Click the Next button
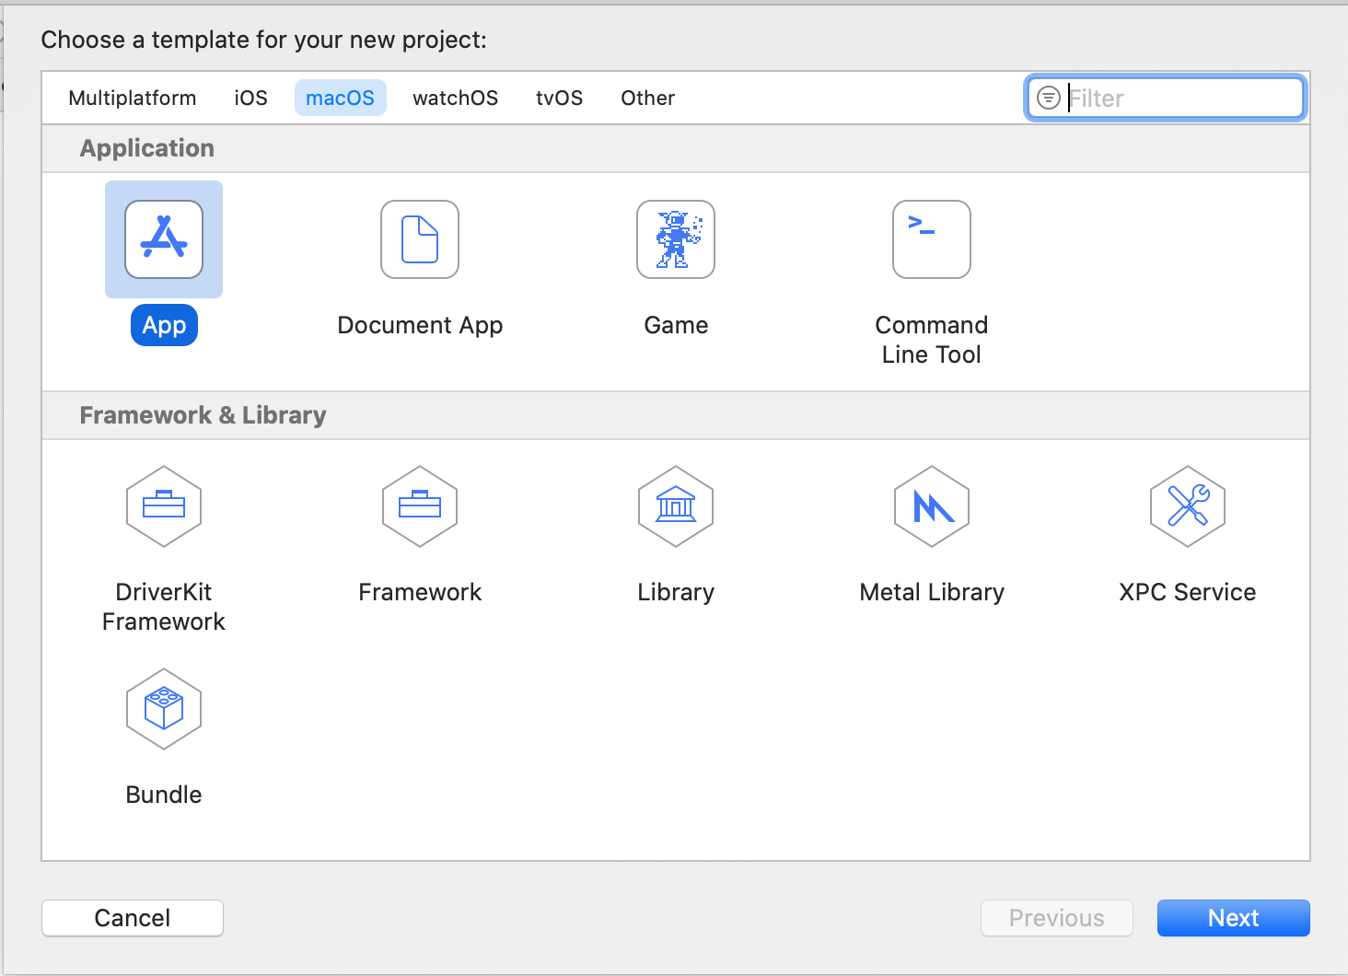The height and width of the screenshot is (976, 1348). pos(1233,918)
